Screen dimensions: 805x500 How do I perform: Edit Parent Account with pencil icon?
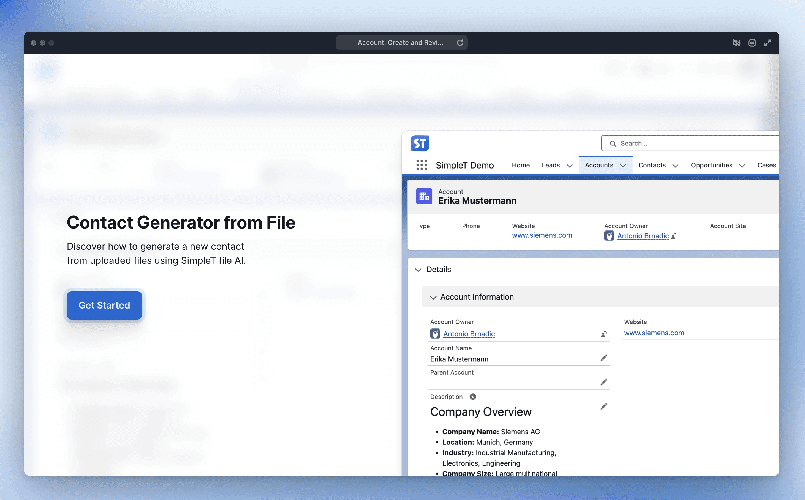coord(604,382)
